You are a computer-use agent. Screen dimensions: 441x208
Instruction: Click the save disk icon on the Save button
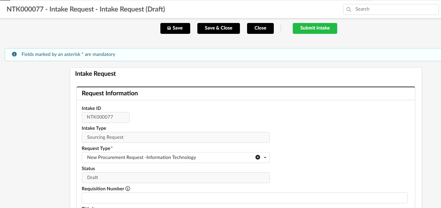pos(168,28)
